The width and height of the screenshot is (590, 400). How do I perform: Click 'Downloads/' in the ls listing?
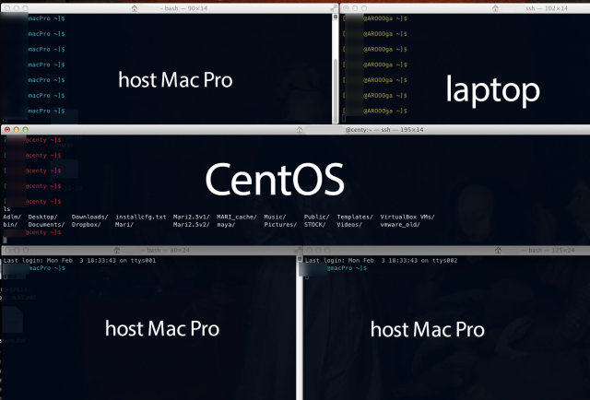pyautogui.click(x=89, y=217)
